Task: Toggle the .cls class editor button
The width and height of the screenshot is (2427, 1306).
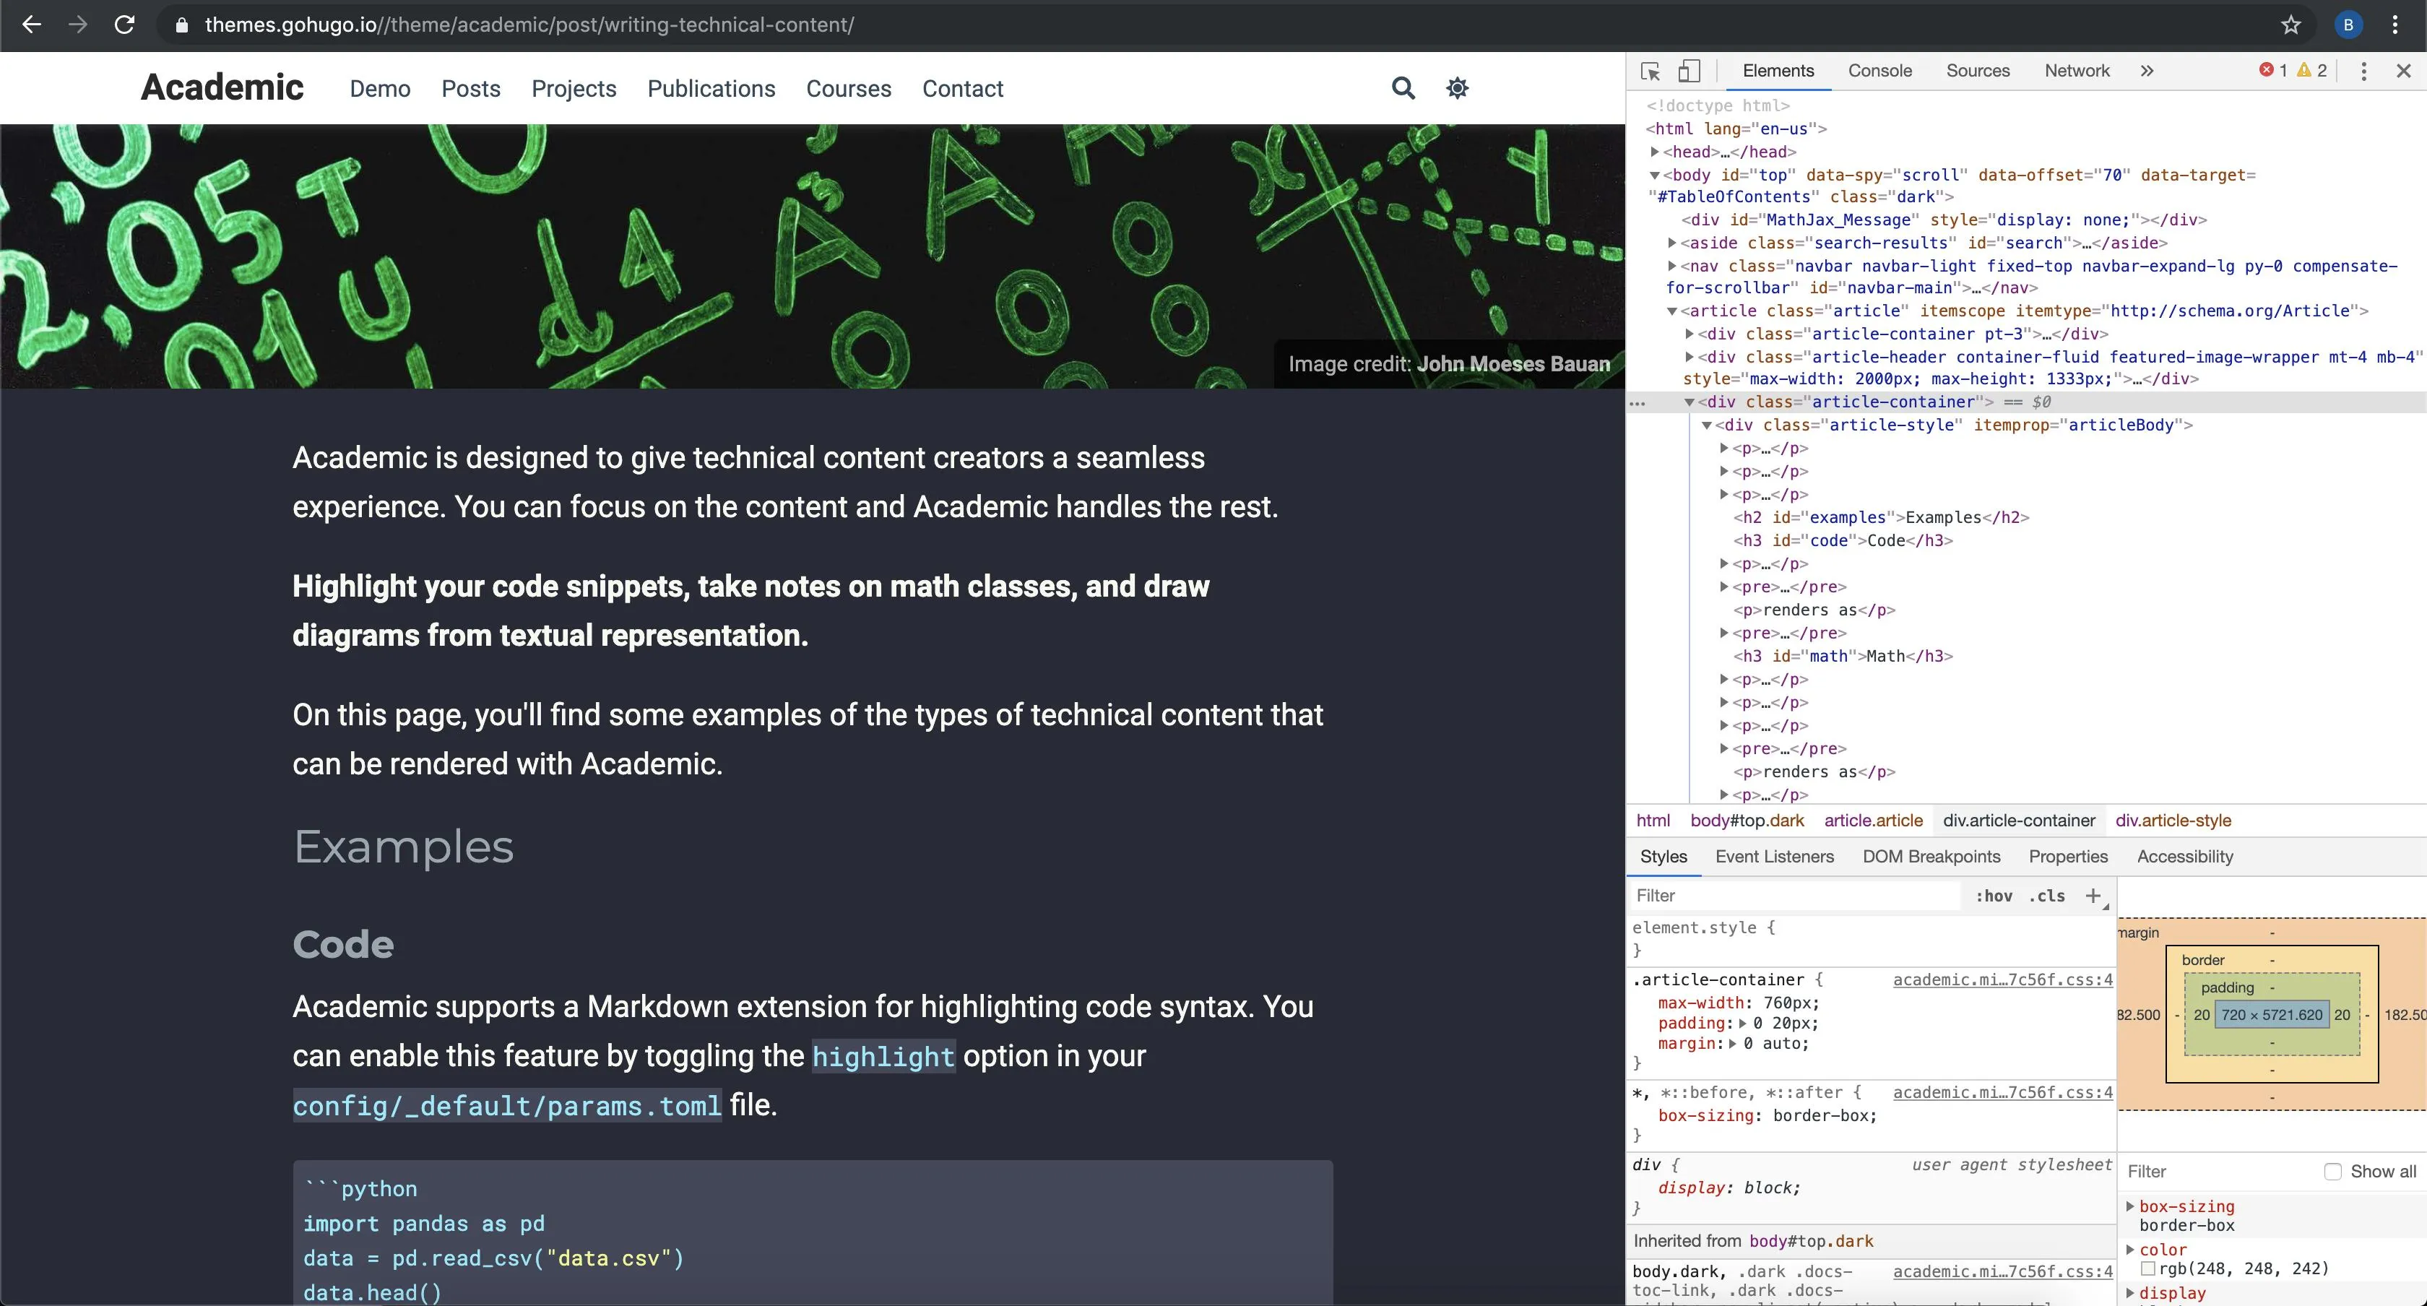Action: point(2046,895)
